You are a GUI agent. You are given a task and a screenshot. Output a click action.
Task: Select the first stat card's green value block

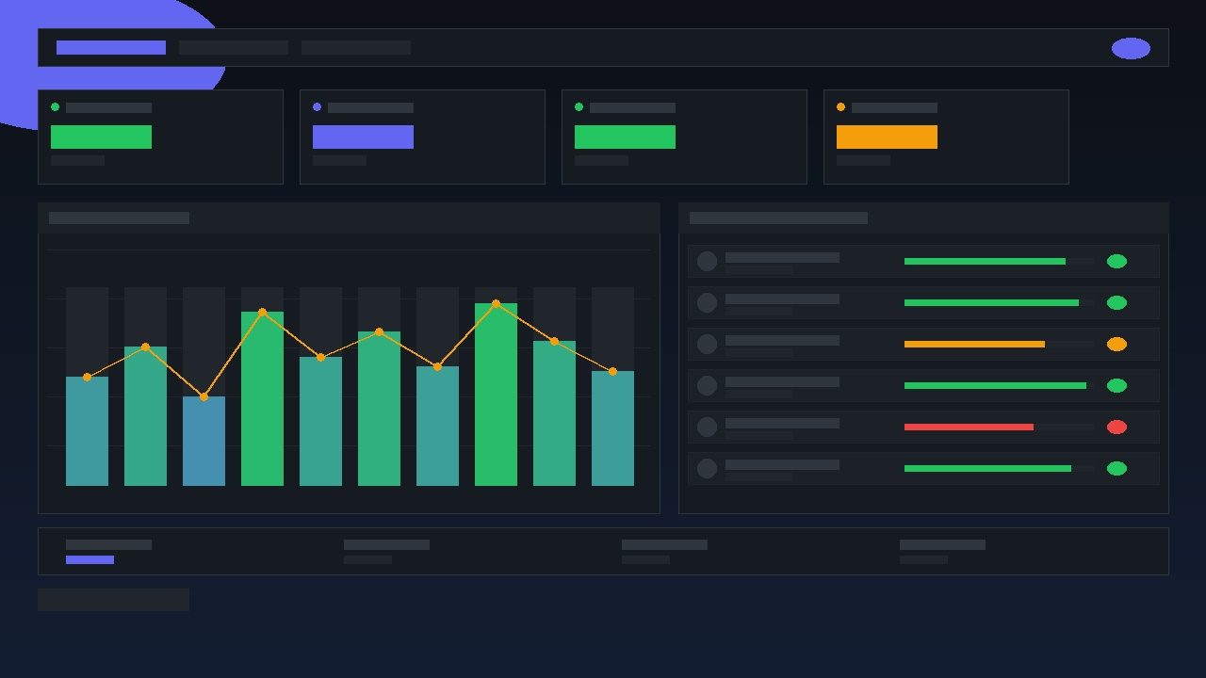[101, 137]
